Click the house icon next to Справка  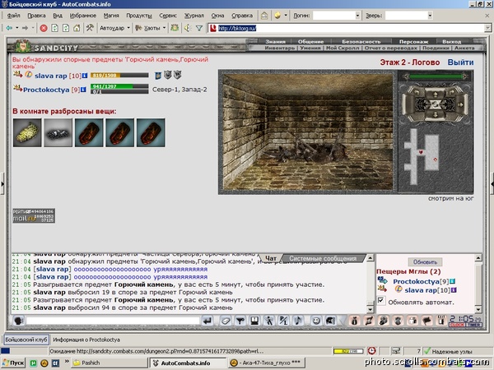click(264, 16)
